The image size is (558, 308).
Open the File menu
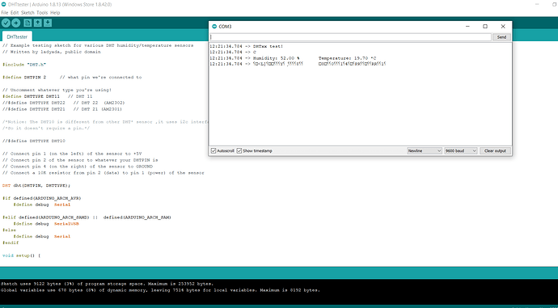pyautogui.click(x=5, y=12)
